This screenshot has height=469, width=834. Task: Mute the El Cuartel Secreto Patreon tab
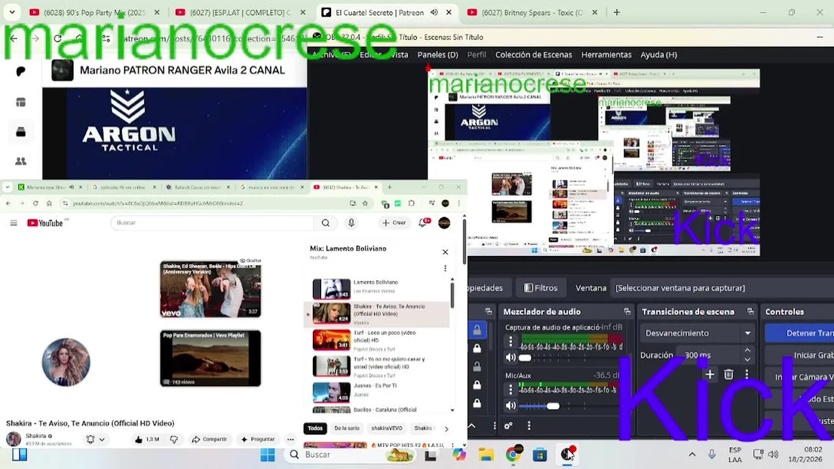(434, 12)
